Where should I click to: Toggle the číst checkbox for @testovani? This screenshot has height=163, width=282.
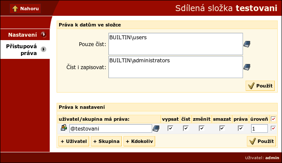(186, 128)
